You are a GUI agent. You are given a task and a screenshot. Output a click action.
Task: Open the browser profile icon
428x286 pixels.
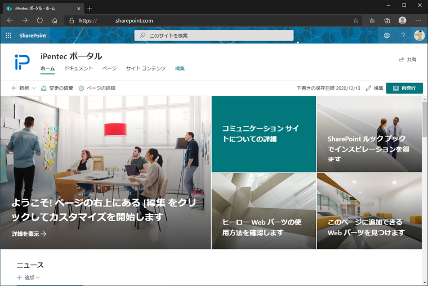coord(402,20)
